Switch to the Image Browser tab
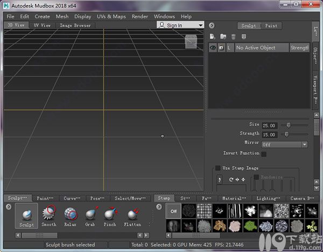323x252 pixels. [75, 25]
